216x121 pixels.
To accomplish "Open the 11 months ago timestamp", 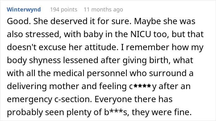I will pos(103,10).
